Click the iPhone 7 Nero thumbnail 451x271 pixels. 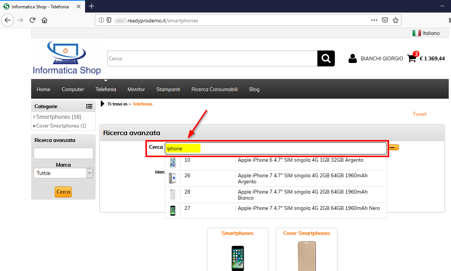173,211
